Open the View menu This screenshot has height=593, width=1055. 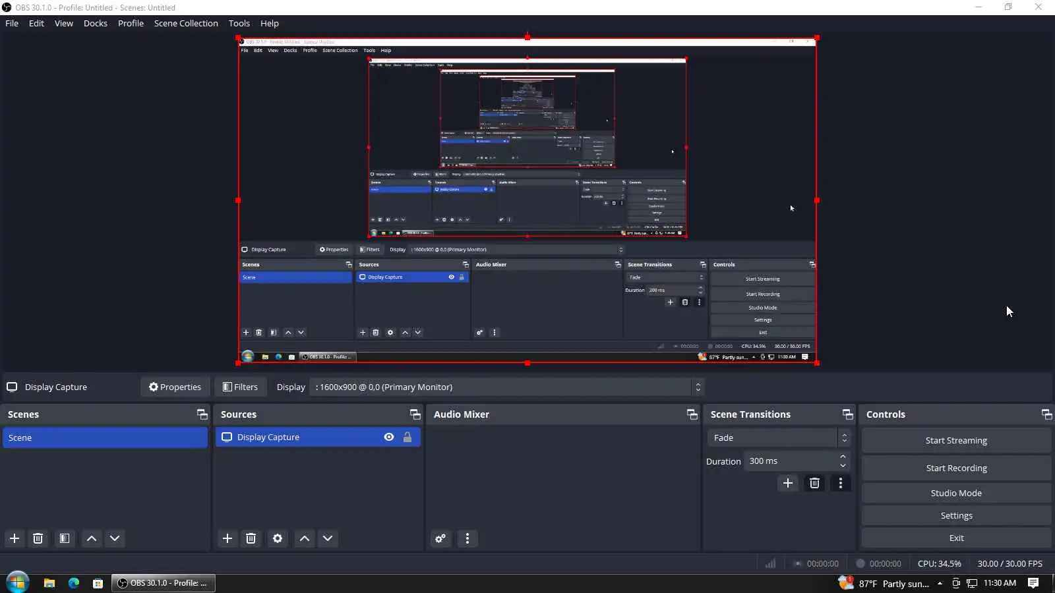(x=64, y=23)
